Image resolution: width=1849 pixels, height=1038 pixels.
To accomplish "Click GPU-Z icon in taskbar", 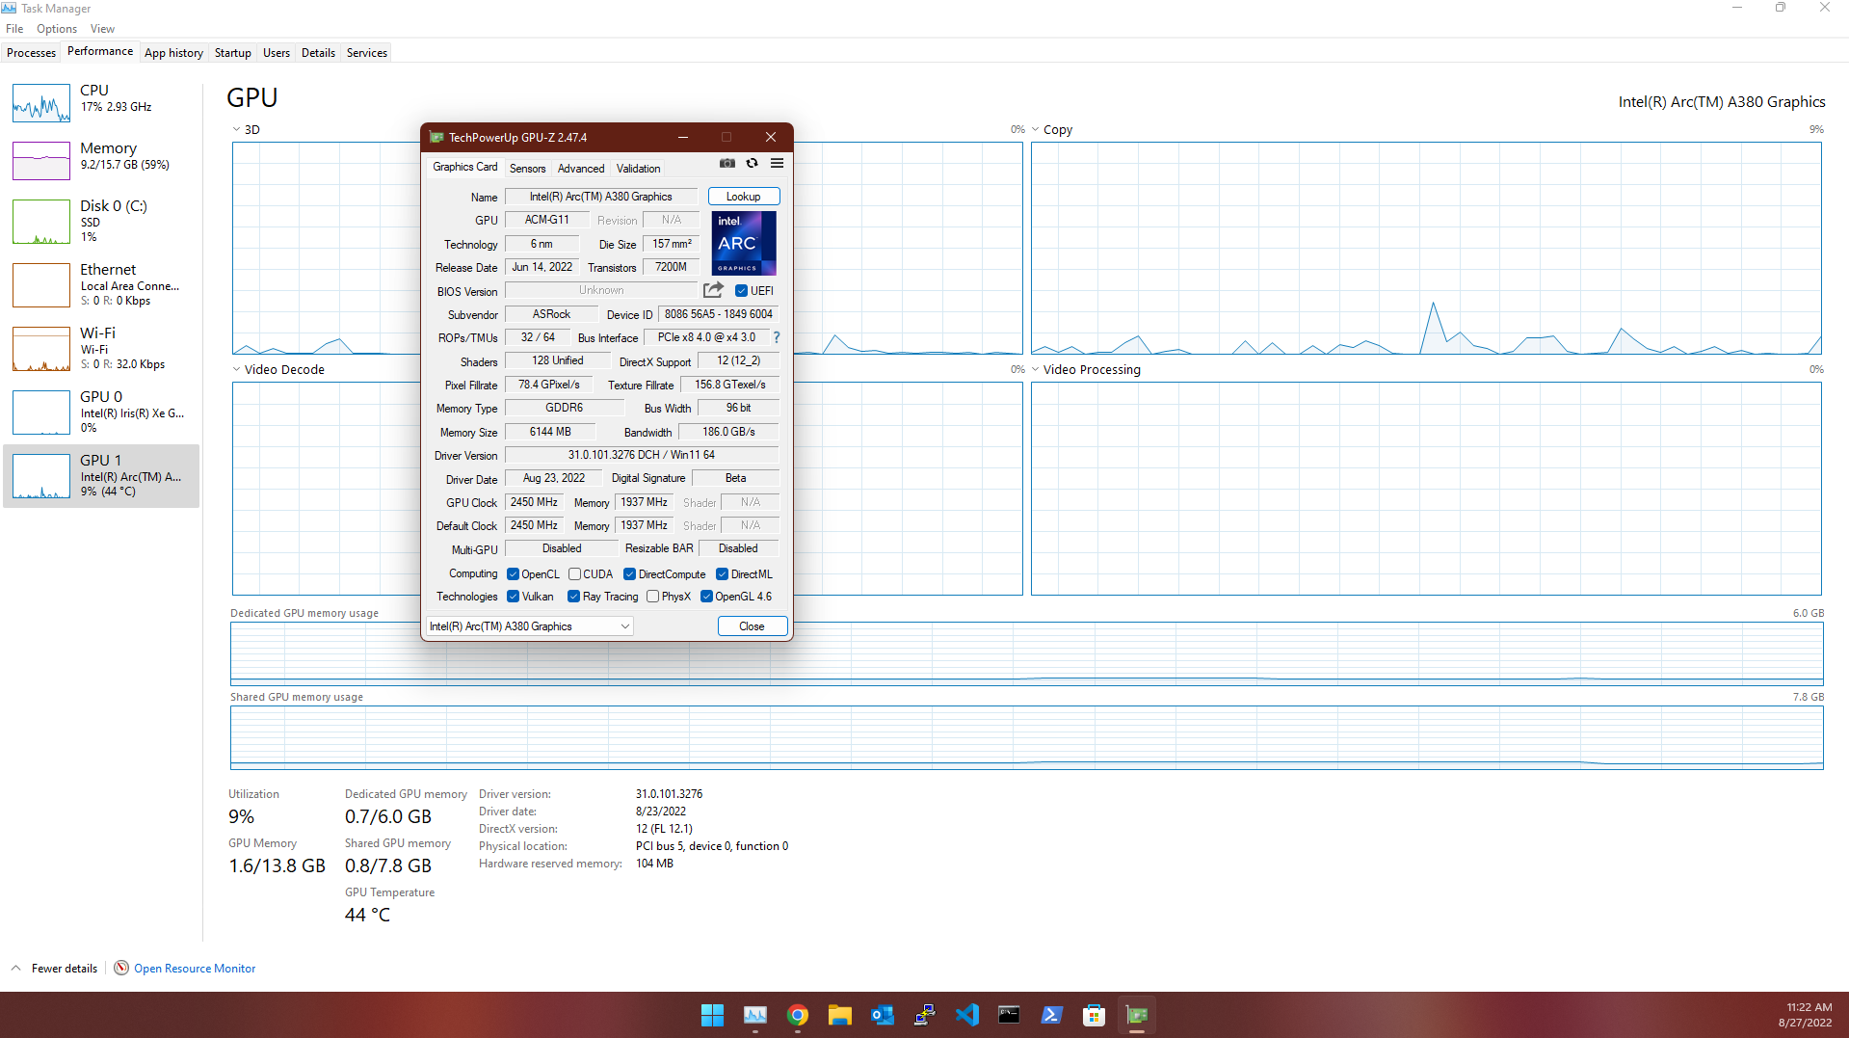I will pos(1137,1015).
